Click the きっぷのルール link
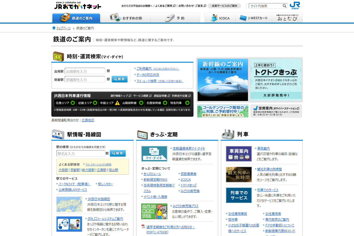 coord(152,174)
